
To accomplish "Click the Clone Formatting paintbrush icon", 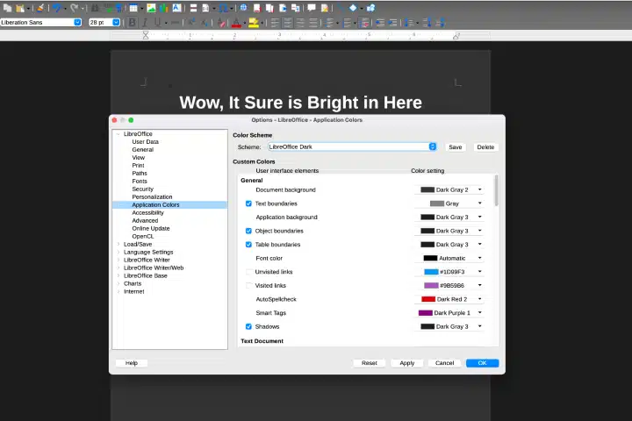I will (x=39, y=8).
